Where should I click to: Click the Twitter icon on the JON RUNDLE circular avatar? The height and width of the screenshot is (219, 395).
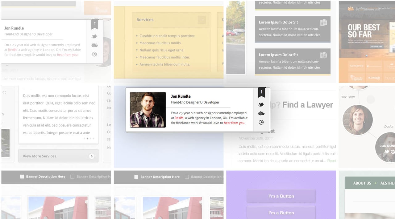tap(386, 152)
